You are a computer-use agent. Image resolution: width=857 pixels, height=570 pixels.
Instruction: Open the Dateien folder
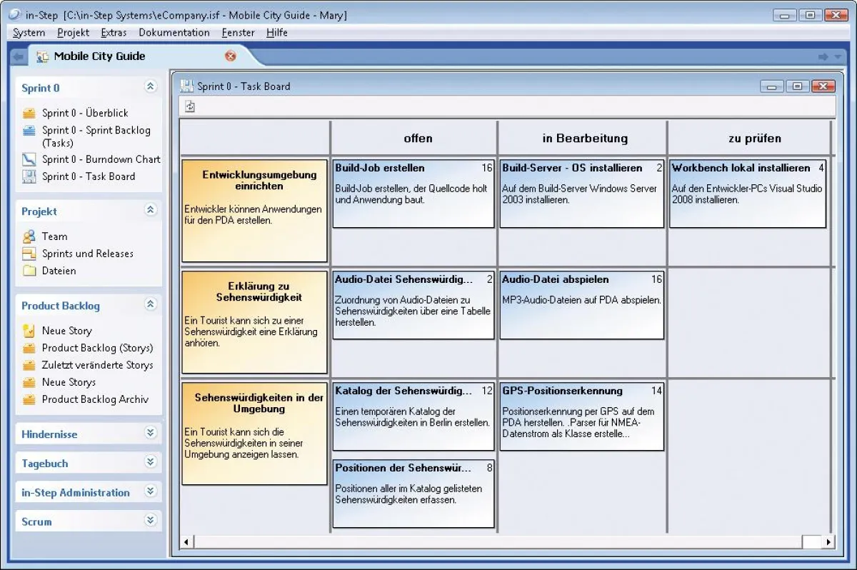(58, 270)
